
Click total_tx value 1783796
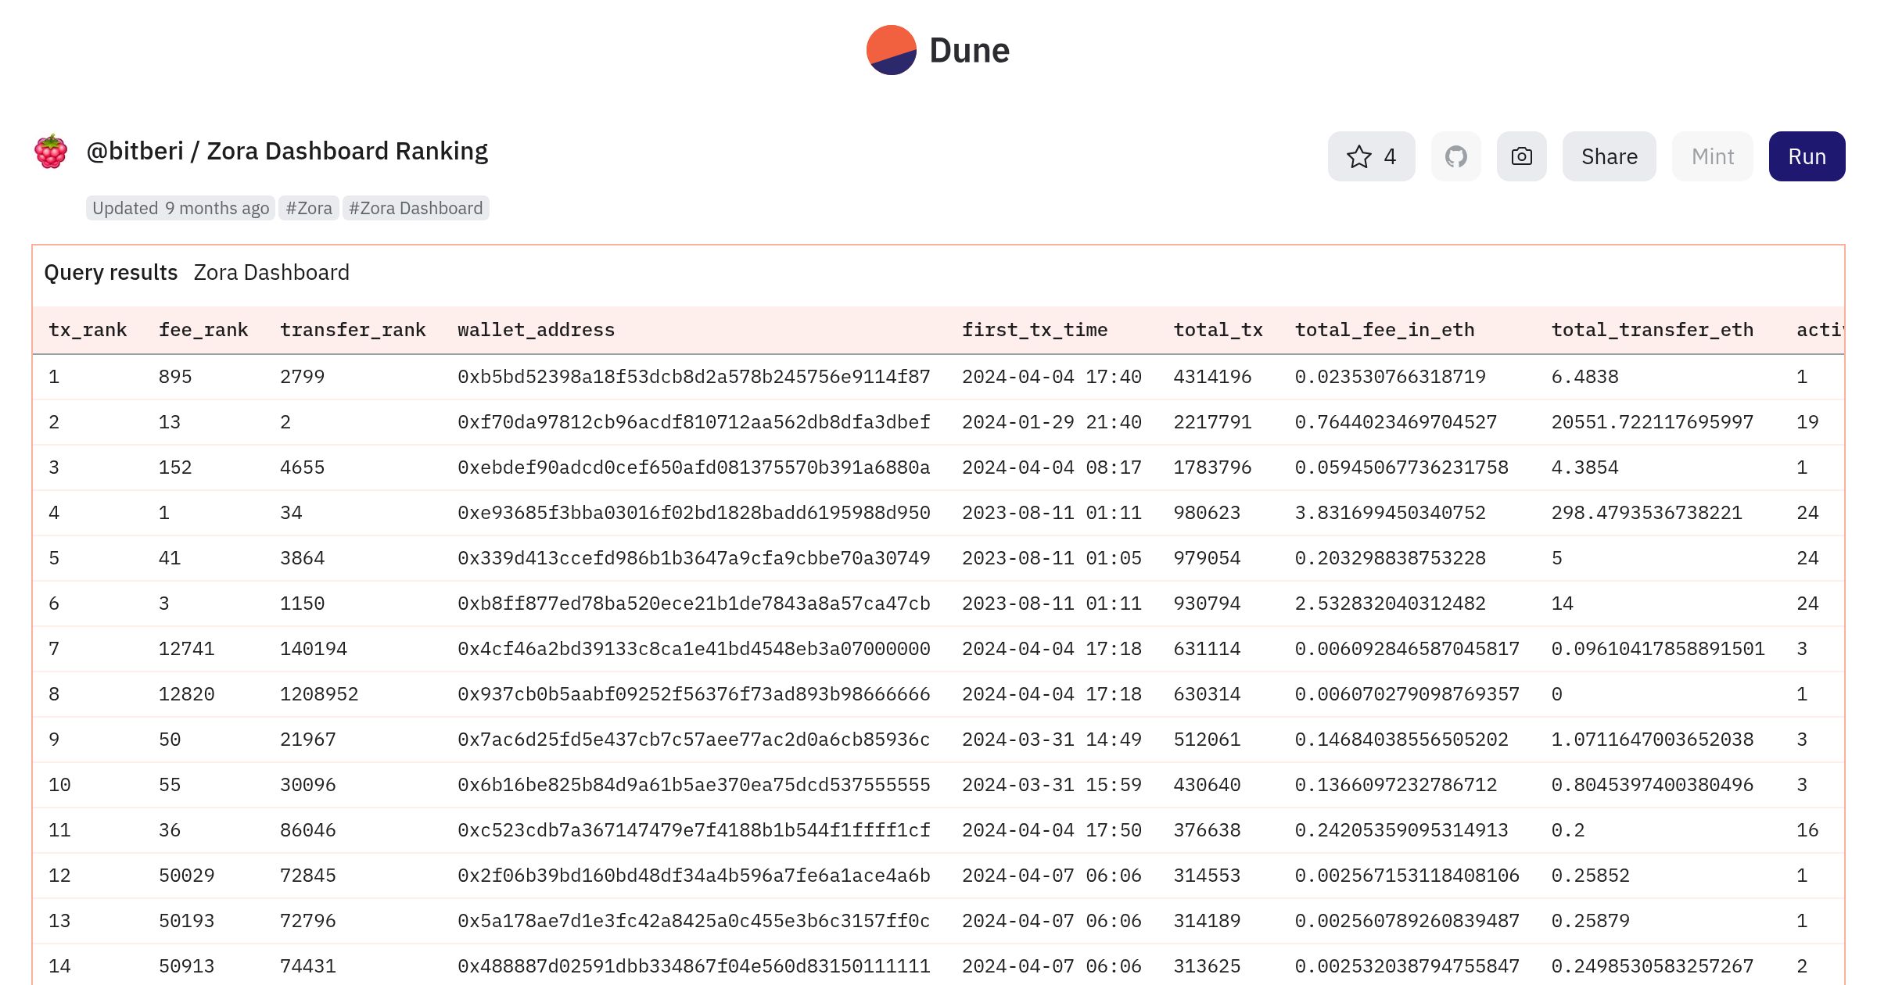[x=1212, y=467]
